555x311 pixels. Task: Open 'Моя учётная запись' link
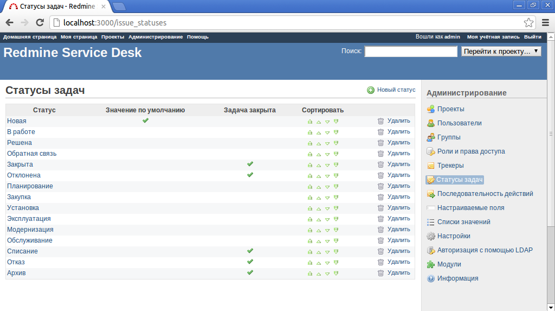493,37
